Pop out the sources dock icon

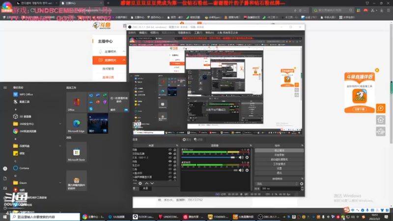[x=177, y=145]
